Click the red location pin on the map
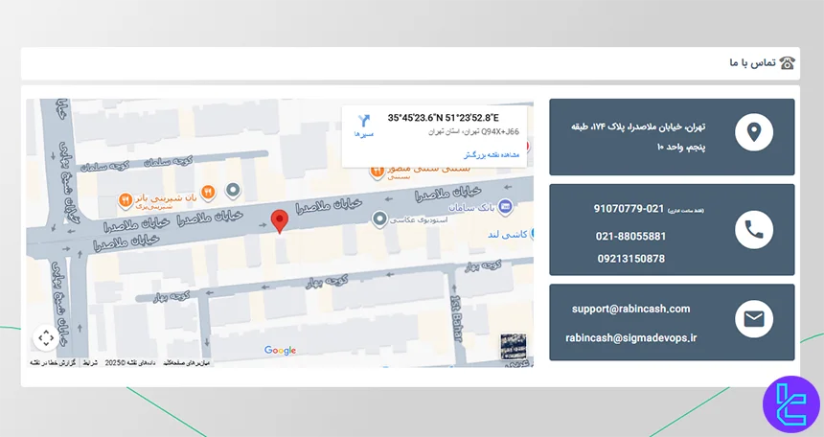This screenshot has width=824, height=437. pos(280,221)
